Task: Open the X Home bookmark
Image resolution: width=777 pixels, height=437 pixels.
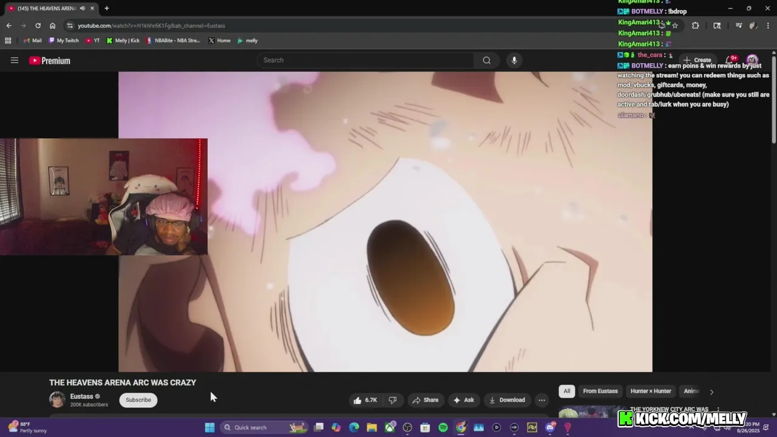Action: (x=219, y=41)
